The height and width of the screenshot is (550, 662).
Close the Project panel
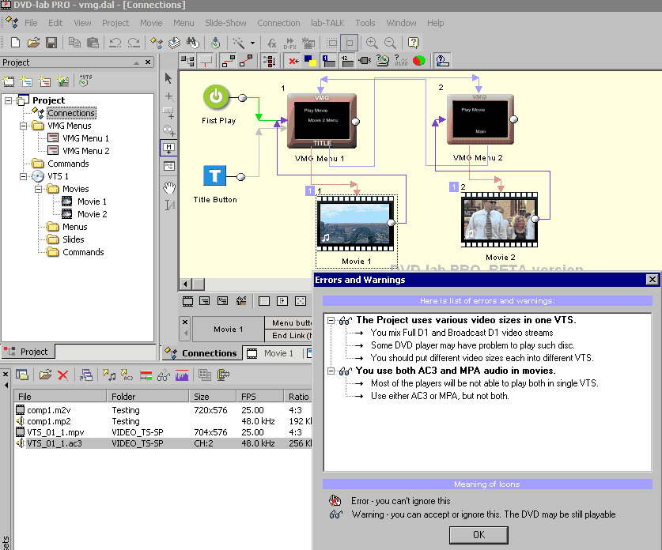click(148, 62)
